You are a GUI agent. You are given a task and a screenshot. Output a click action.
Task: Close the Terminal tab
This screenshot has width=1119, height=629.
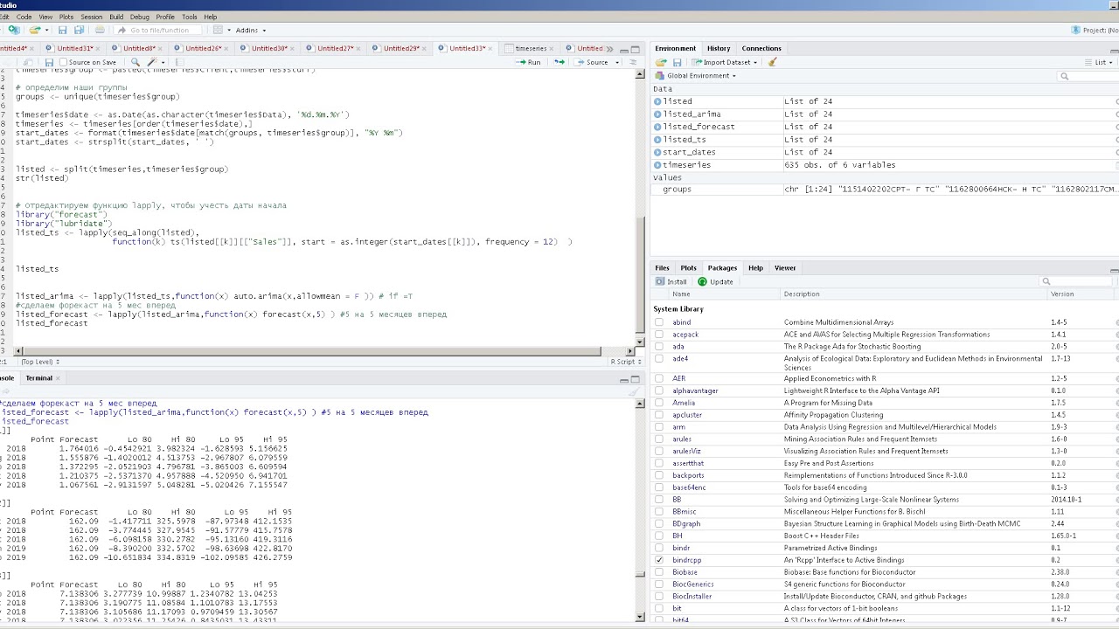(x=59, y=378)
